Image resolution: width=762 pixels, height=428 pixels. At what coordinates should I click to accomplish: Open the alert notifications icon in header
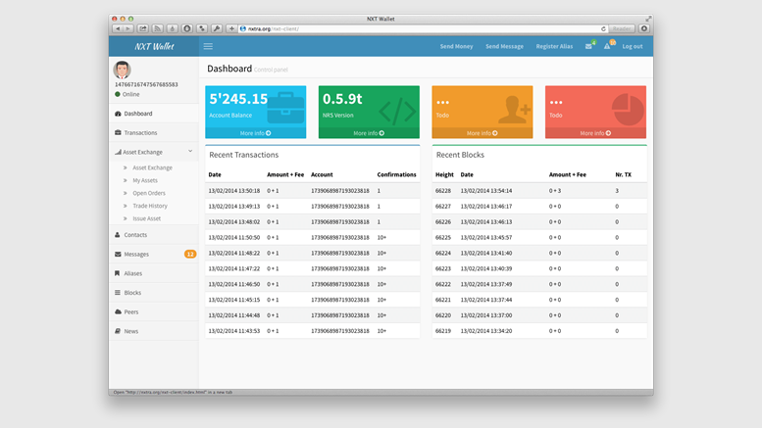coord(607,46)
